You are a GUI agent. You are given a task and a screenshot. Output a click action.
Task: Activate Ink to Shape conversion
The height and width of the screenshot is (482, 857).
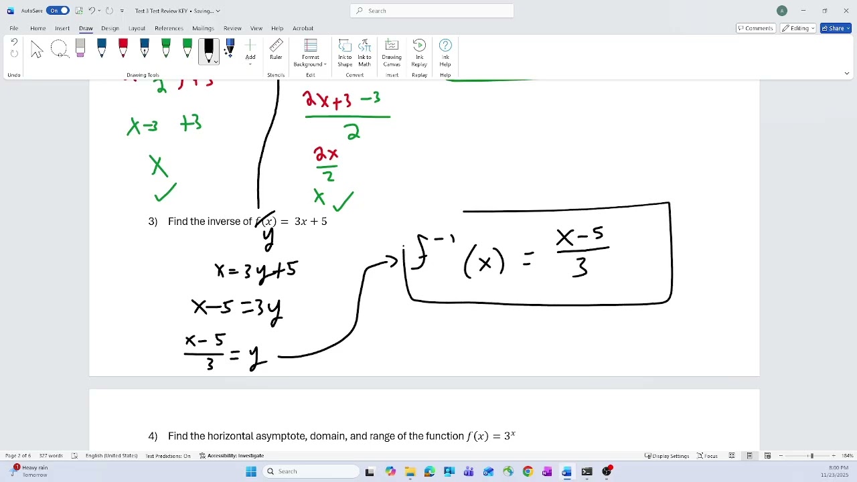click(345, 53)
